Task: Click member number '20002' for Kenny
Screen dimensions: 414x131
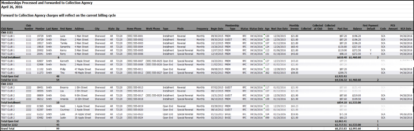Action: pyautogui.click(x=40, y=50)
